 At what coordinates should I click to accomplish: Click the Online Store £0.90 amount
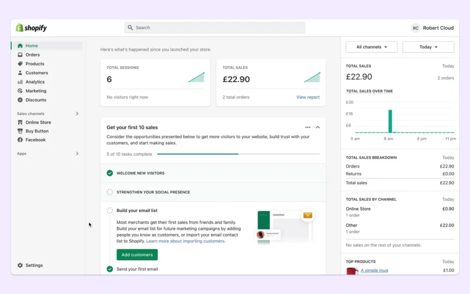click(x=448, y=209)
